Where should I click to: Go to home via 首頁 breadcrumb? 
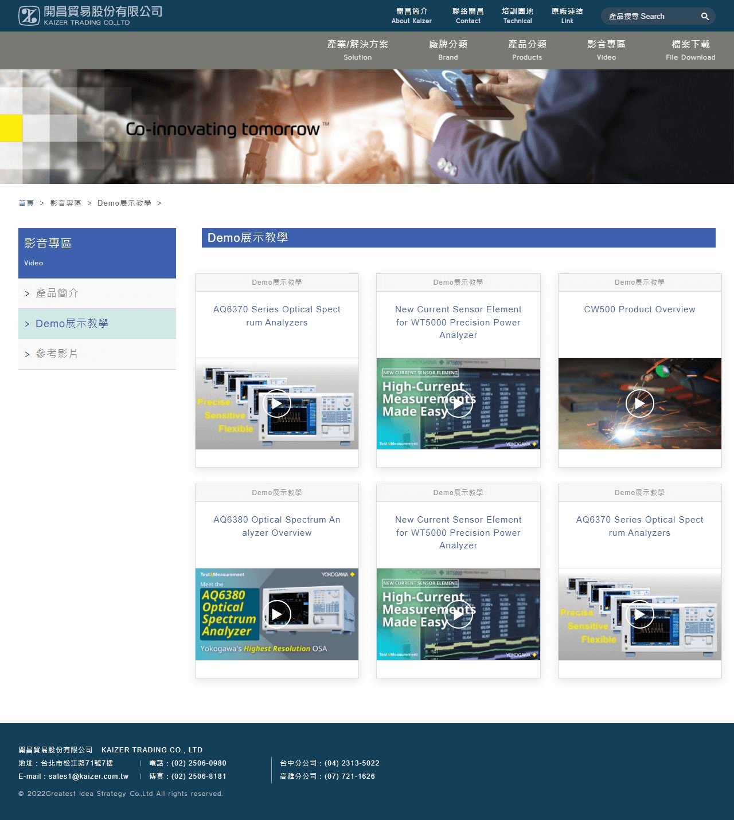(x=26, y=203)
